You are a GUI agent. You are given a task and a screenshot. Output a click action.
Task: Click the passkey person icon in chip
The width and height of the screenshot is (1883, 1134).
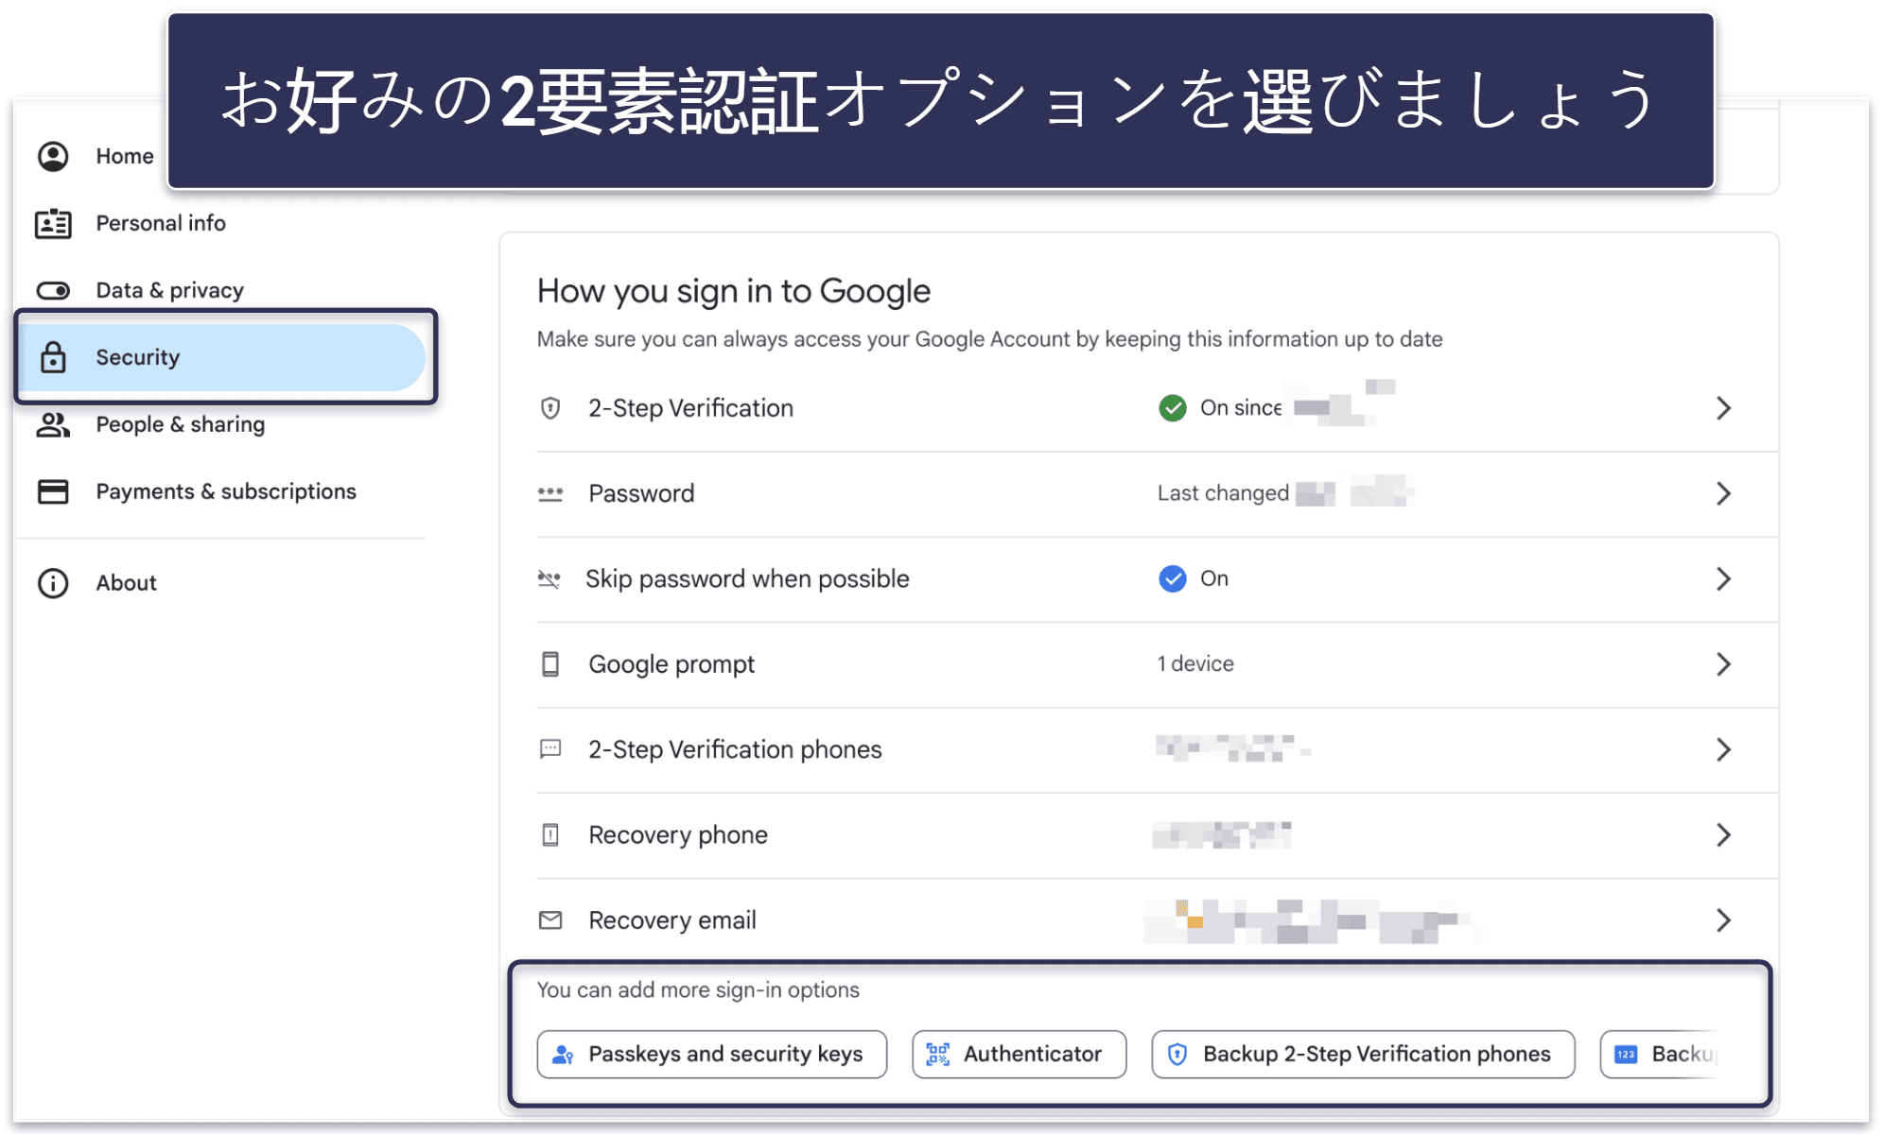click(x=563, y=1055)
